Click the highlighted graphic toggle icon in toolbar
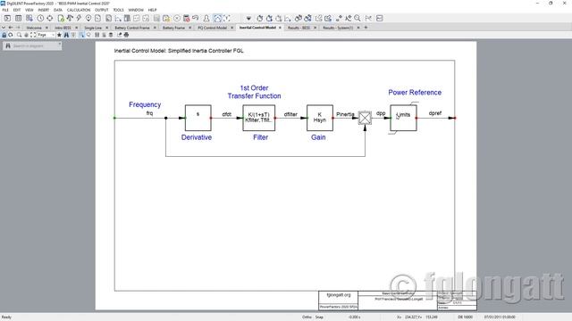The image size is (572, 321). coord(217,18)
